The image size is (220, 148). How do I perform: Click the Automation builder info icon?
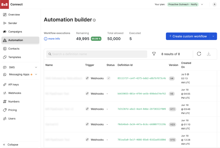click(x=94, y=20)
